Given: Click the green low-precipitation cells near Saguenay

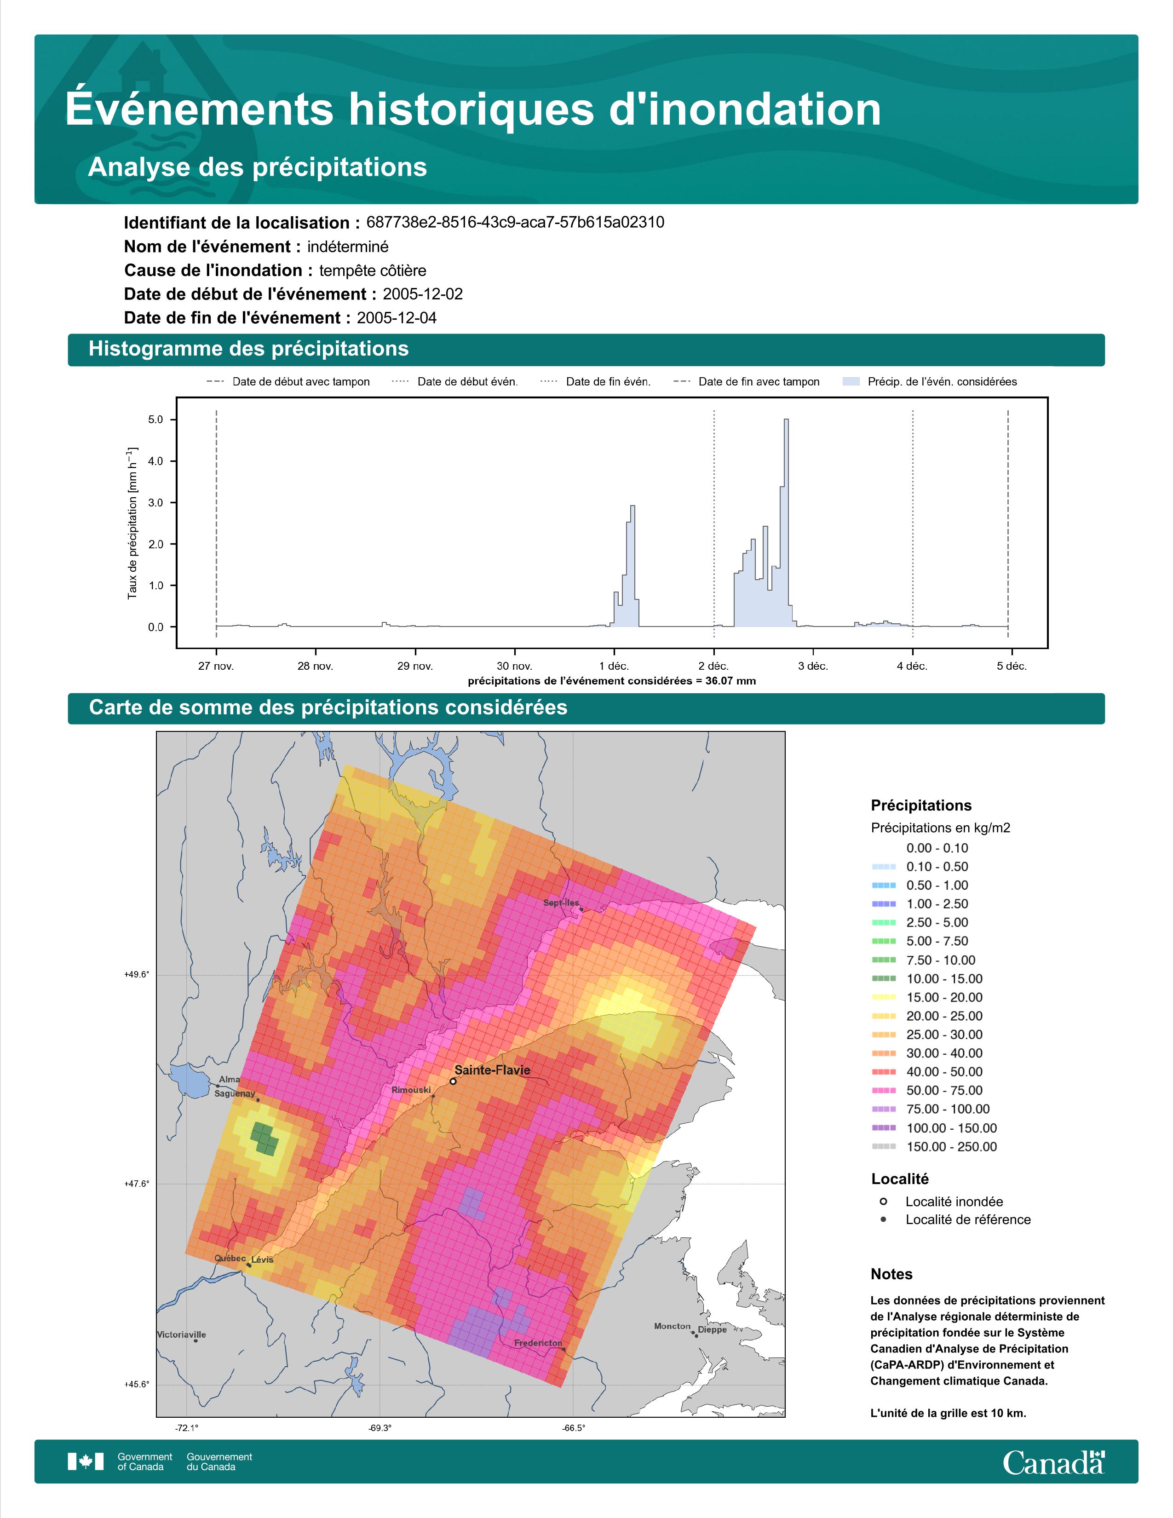Looking at the screenshot, I should pos(265,1140).
